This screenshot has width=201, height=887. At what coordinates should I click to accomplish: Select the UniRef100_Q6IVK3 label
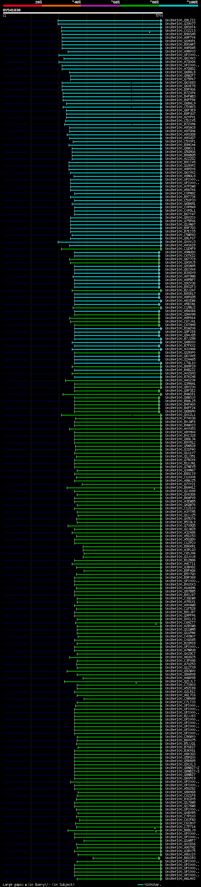pos(180,58)
